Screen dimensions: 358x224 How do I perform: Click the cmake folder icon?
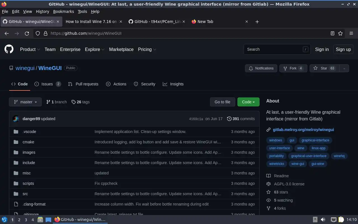(x=16, y=142)
